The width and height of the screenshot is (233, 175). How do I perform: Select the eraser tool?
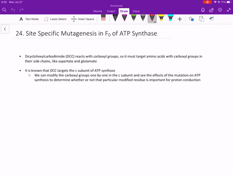tap(103, 17)
